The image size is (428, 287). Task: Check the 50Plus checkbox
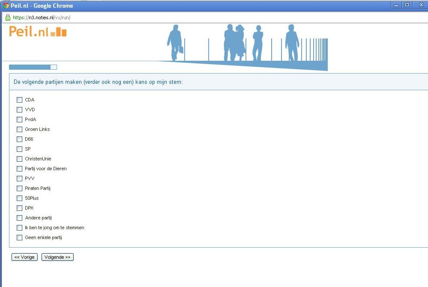pos(19,198)
